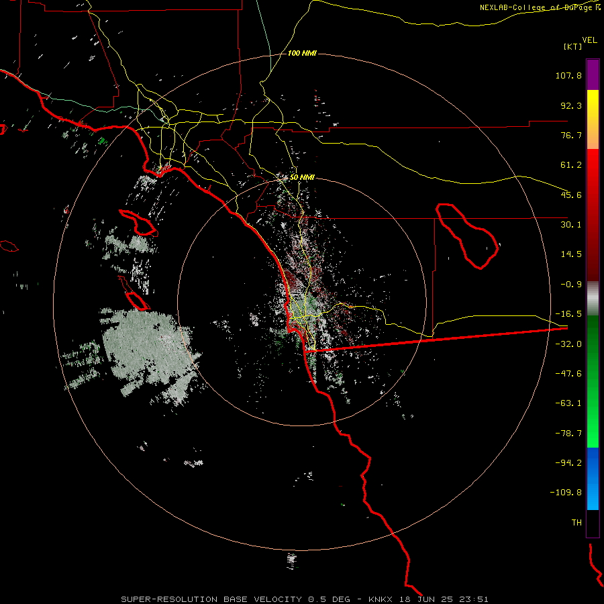
Task: Pick the gray near-zero segment of the color bar
Action: click(x=593, y=299)
